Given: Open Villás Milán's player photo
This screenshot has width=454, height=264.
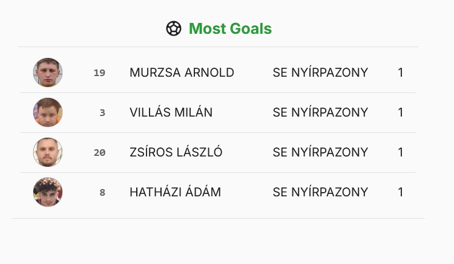Looking at the screenshot, I should point(48,112).
